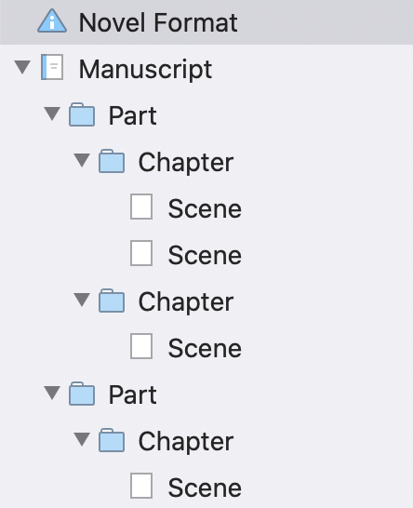
Task: Collapse the first Part folder triangle
Action: 52,114
